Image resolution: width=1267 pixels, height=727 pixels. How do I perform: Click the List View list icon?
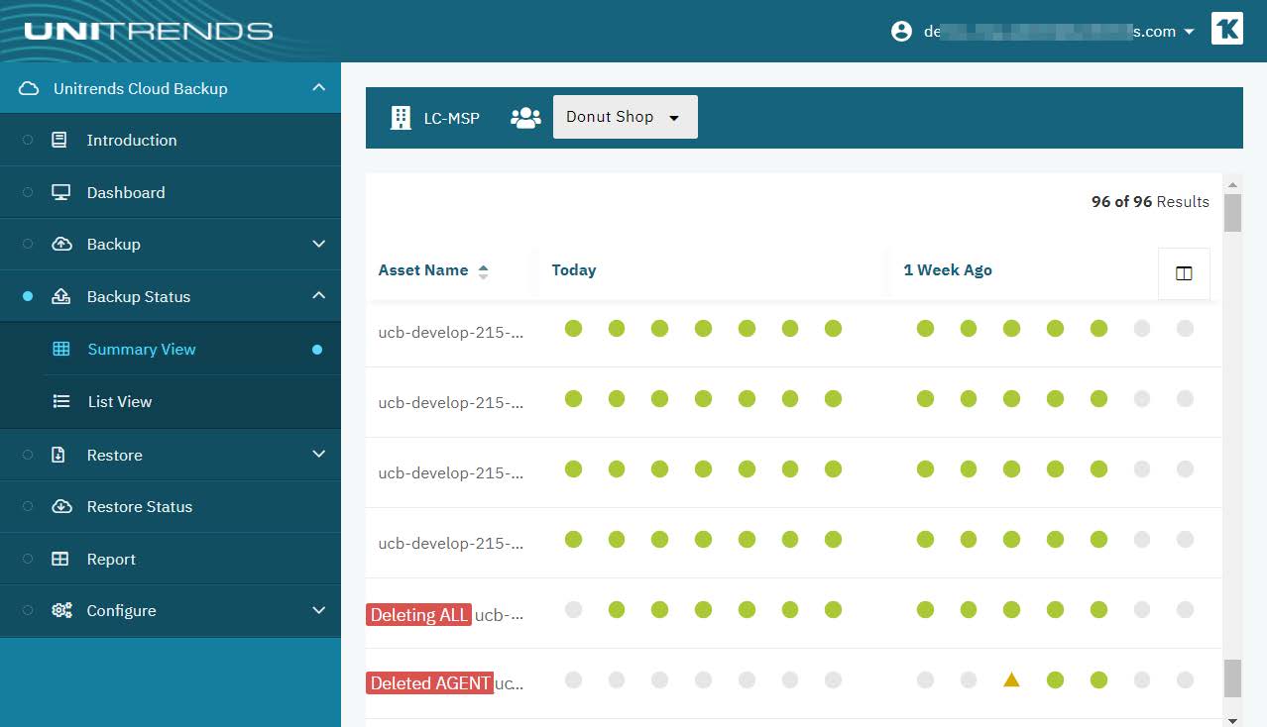point(60,401)
